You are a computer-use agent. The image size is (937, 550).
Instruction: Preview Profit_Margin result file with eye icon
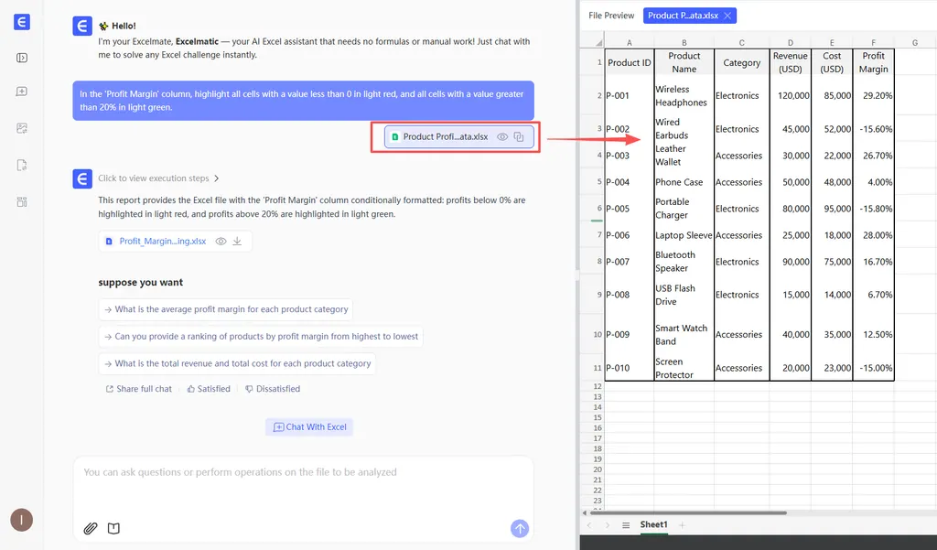(x=221, y=242)
